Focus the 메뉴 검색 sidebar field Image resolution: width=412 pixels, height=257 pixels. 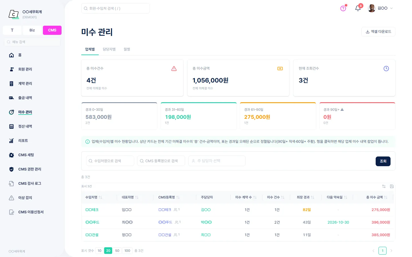[x=32, y=42]
